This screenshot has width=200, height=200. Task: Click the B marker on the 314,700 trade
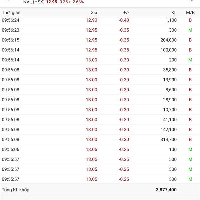190,139
